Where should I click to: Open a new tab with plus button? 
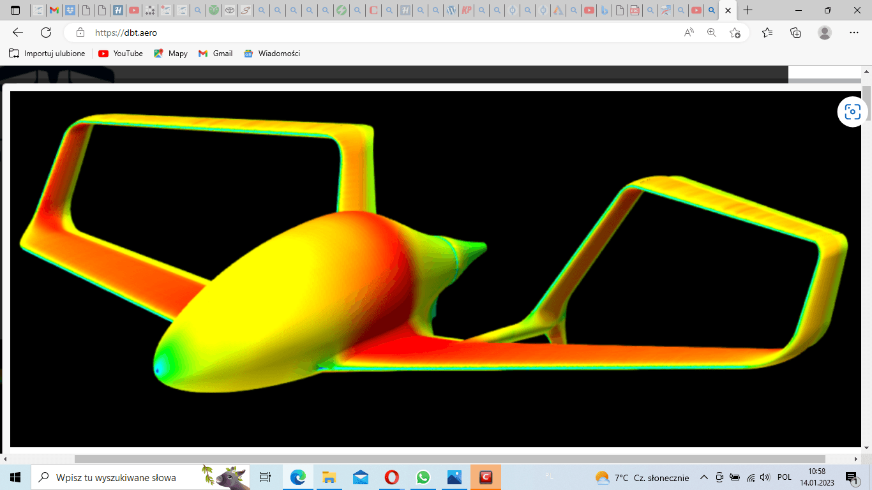coord(748,10)
